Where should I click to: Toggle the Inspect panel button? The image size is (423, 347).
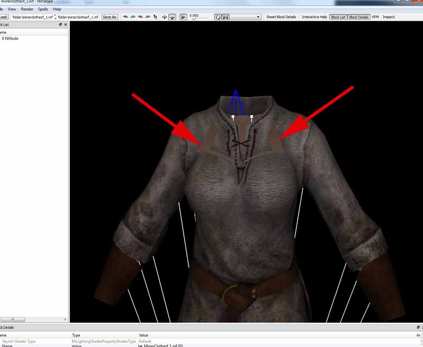click(x=389, y=17)
